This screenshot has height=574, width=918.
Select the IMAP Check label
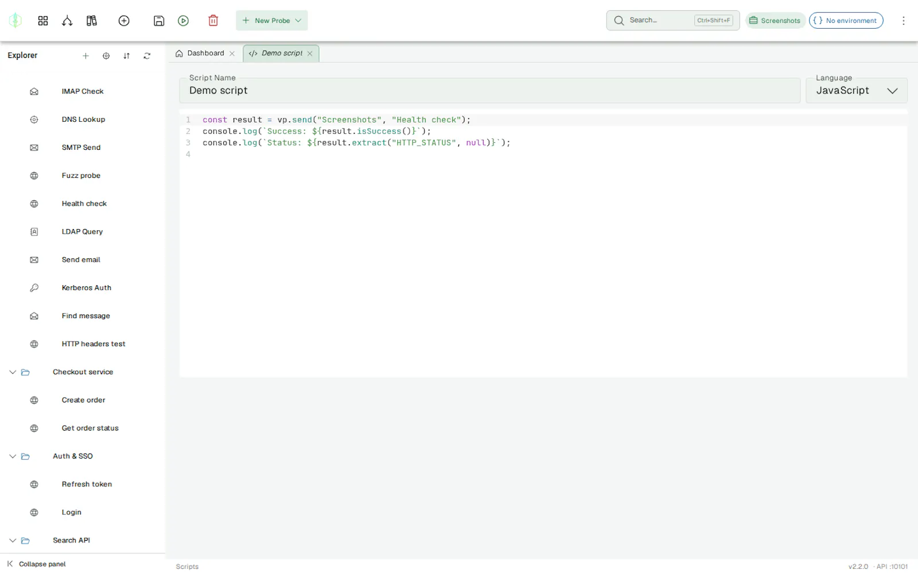point(83,92)
